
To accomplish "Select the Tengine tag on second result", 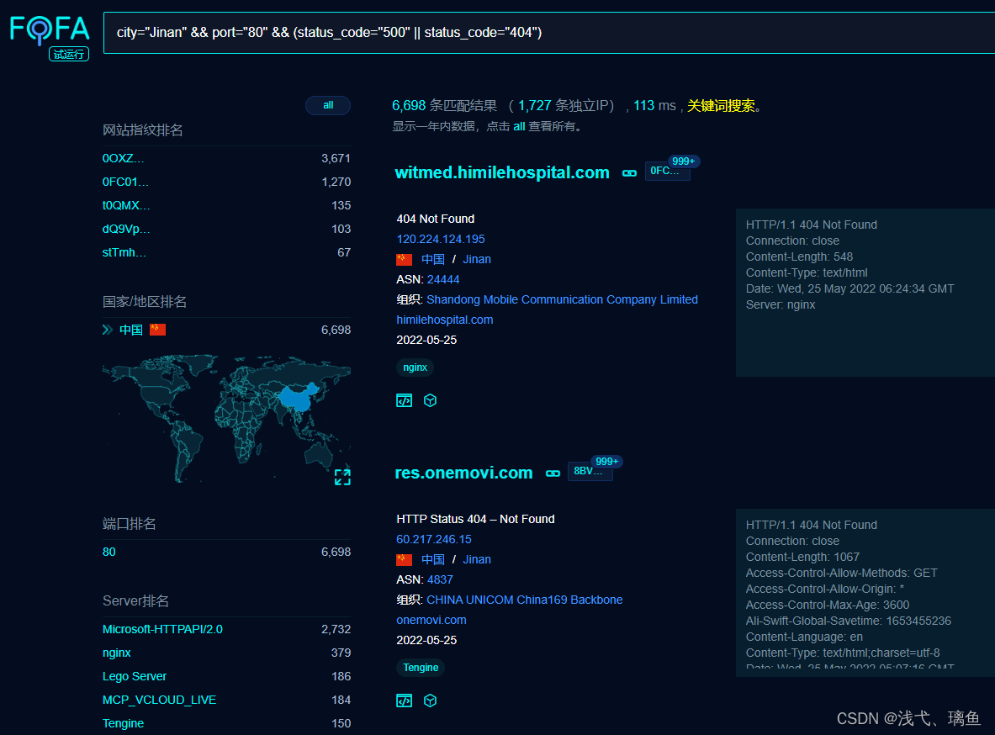I will pyautogui.click(x=421, y=668).
